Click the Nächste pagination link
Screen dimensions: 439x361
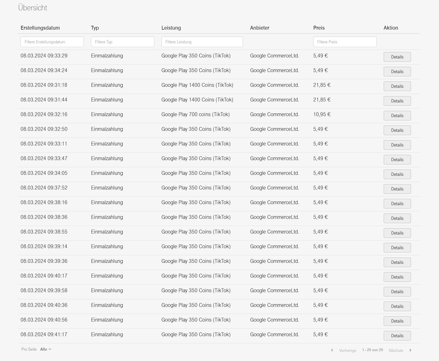396,350
